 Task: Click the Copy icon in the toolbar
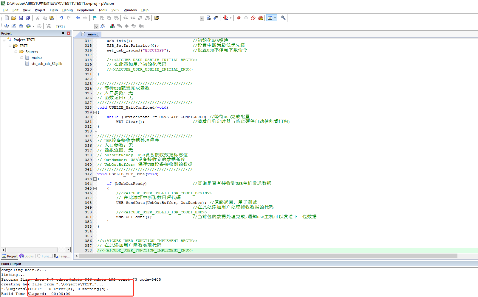(x=45, y=18)
